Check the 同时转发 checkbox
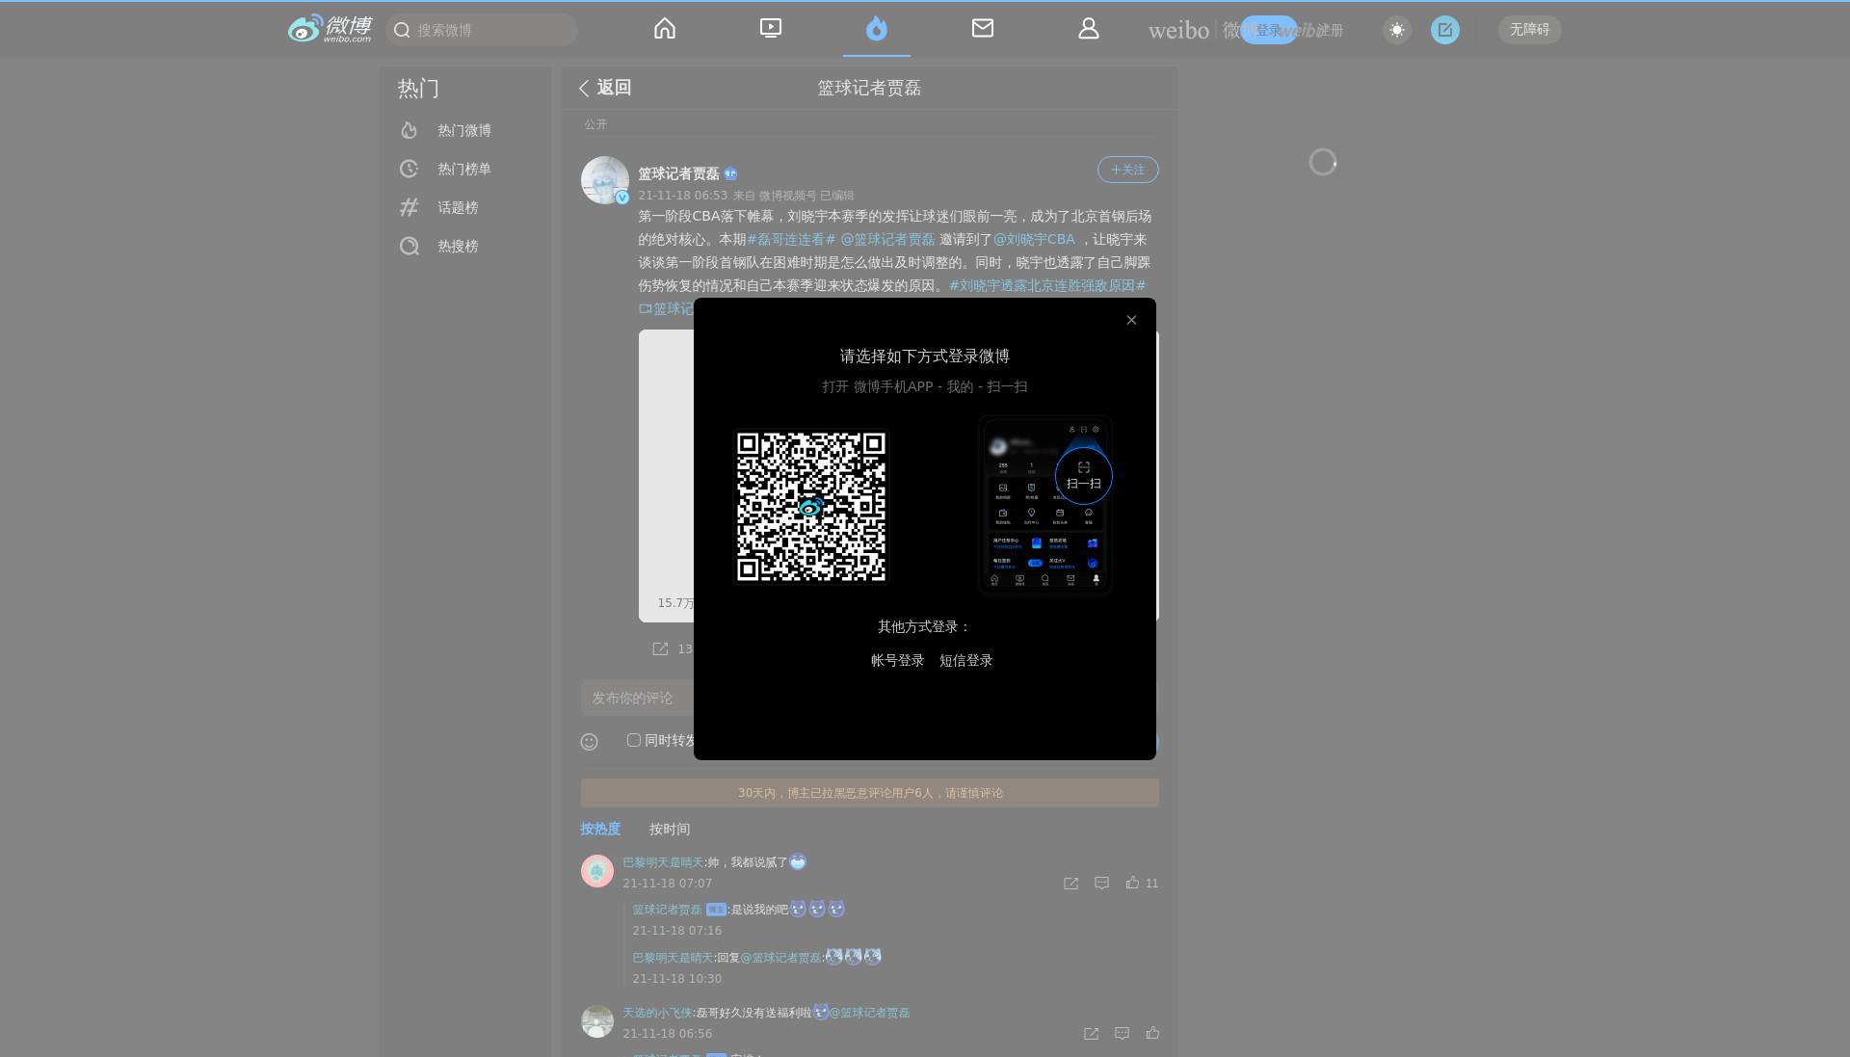1850x1057 pixels. pos(634,740)
